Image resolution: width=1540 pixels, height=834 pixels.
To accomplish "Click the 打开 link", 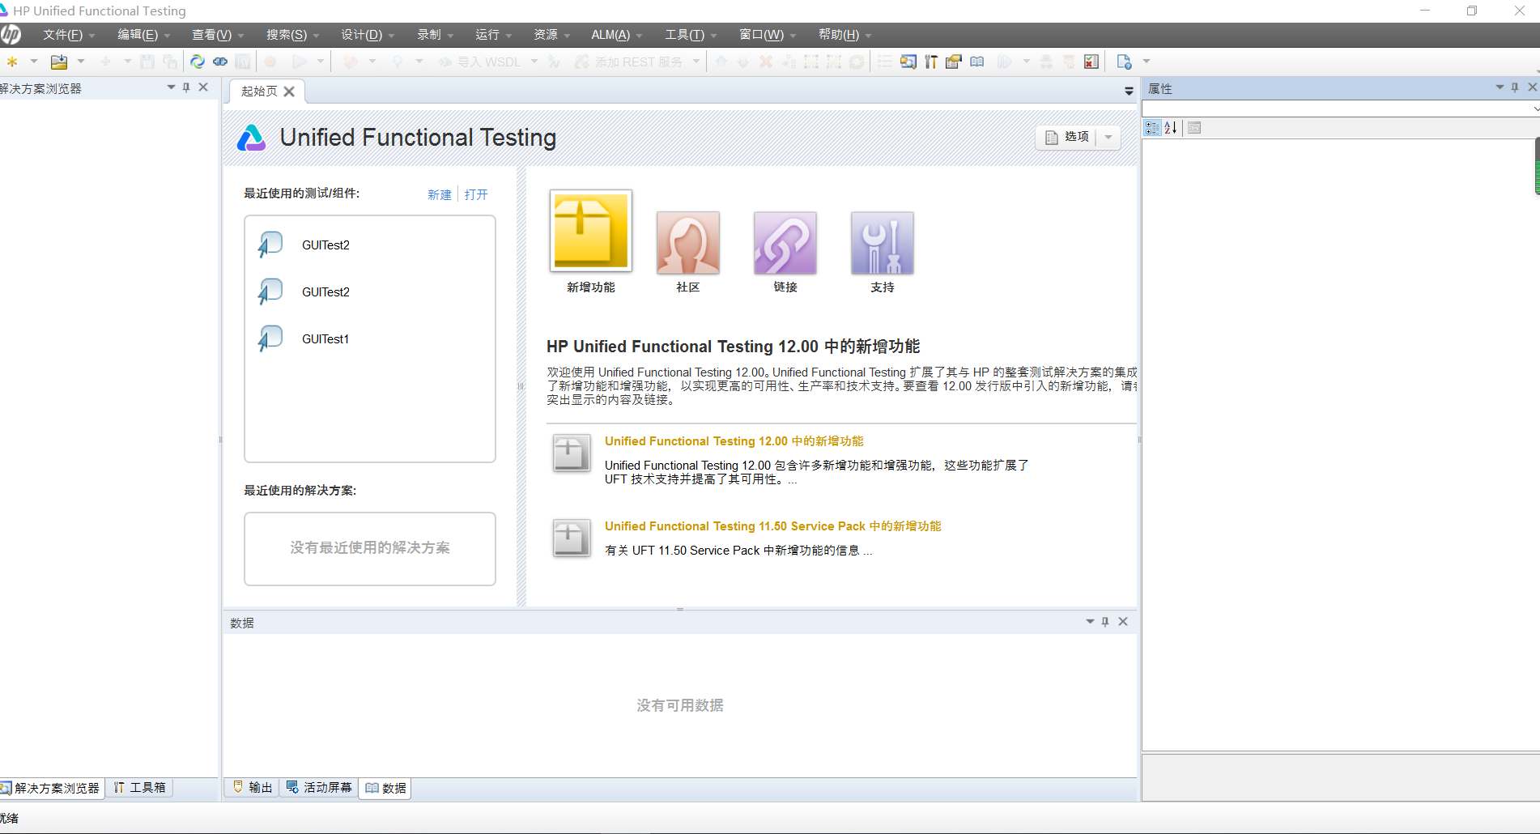I will (x=476, y=195).
